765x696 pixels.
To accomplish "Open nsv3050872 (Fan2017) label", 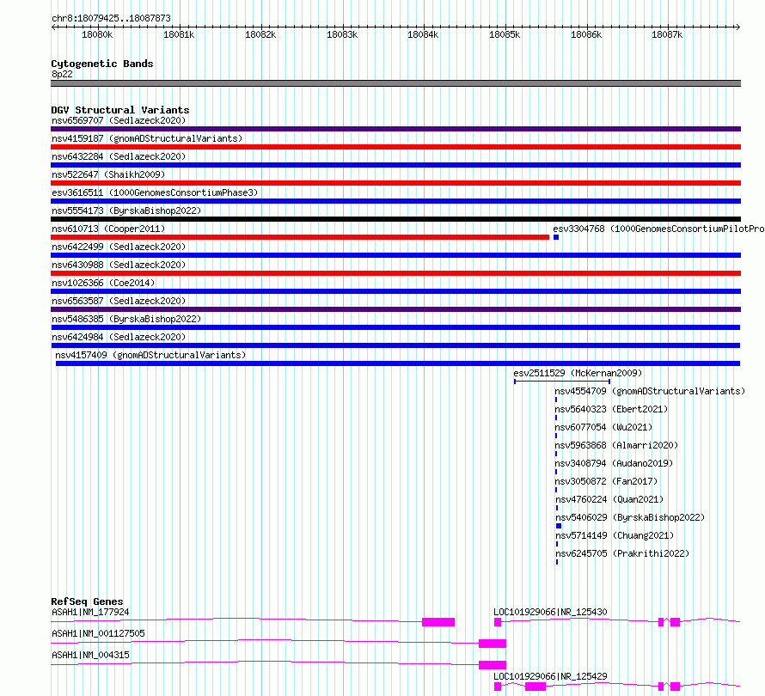I will point(606,481).
